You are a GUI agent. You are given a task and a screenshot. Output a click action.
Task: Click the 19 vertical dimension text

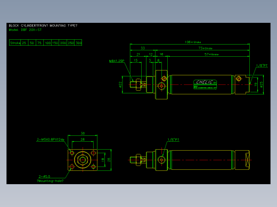click(256, 84)
